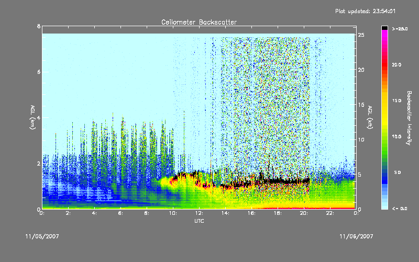Click the 'Plot updated: 23:54:01' timestamp
This screenshot has width=419, height=262.
point(365,11)
